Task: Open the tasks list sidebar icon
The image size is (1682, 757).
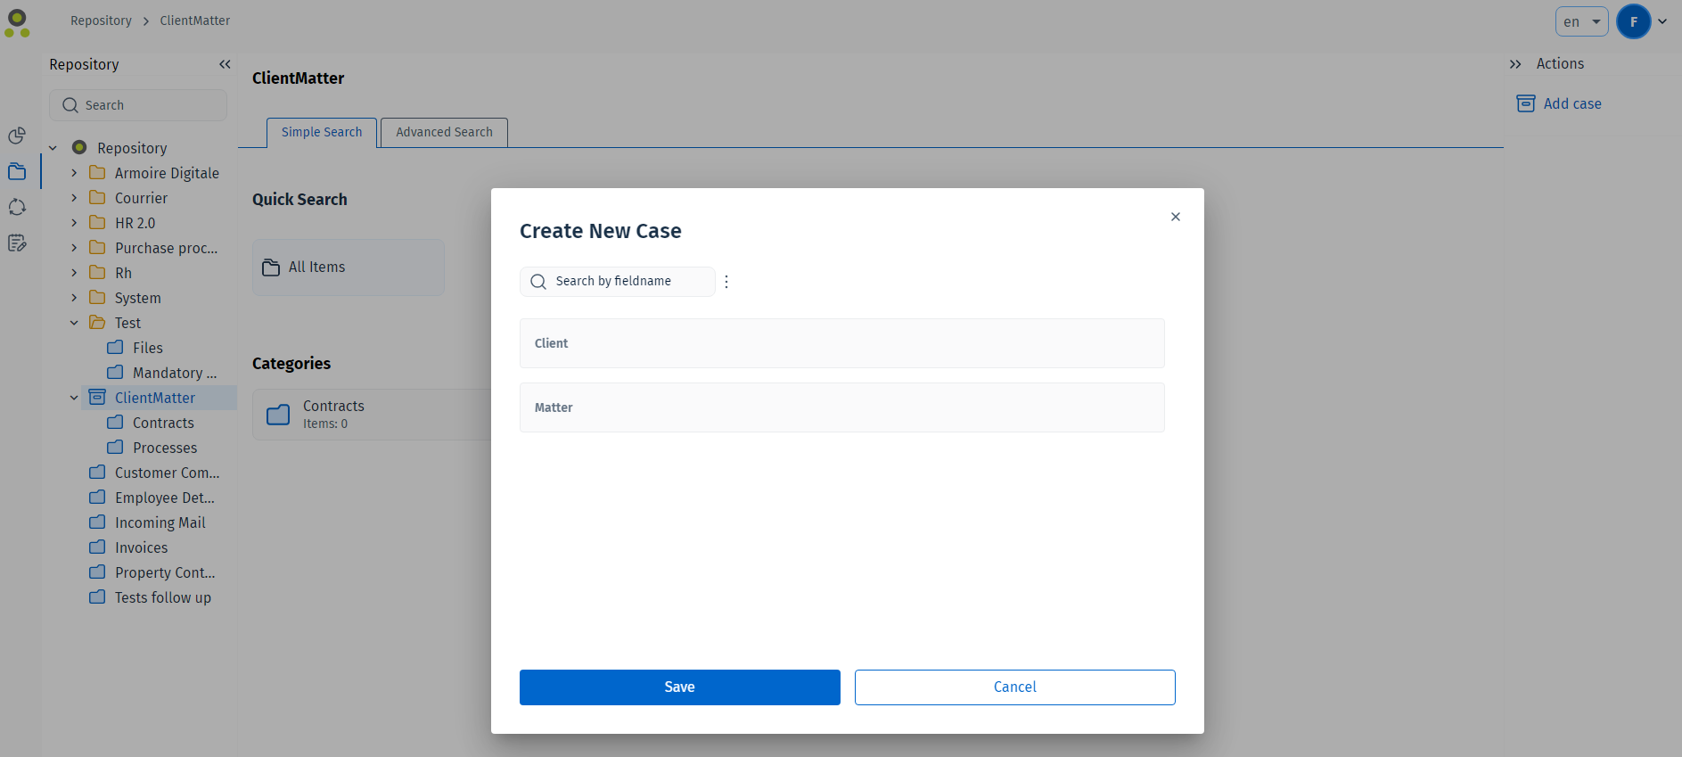Action: click(x=17, y=243)
